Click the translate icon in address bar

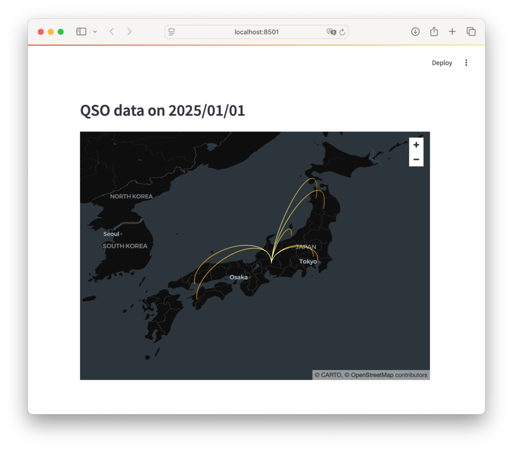331,32
